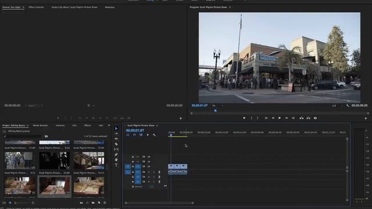The width and height of the screenshot is (372, 209).
Task: Toggle Snap in timeline
Action: pyautogui.click(x=134, y=135)
